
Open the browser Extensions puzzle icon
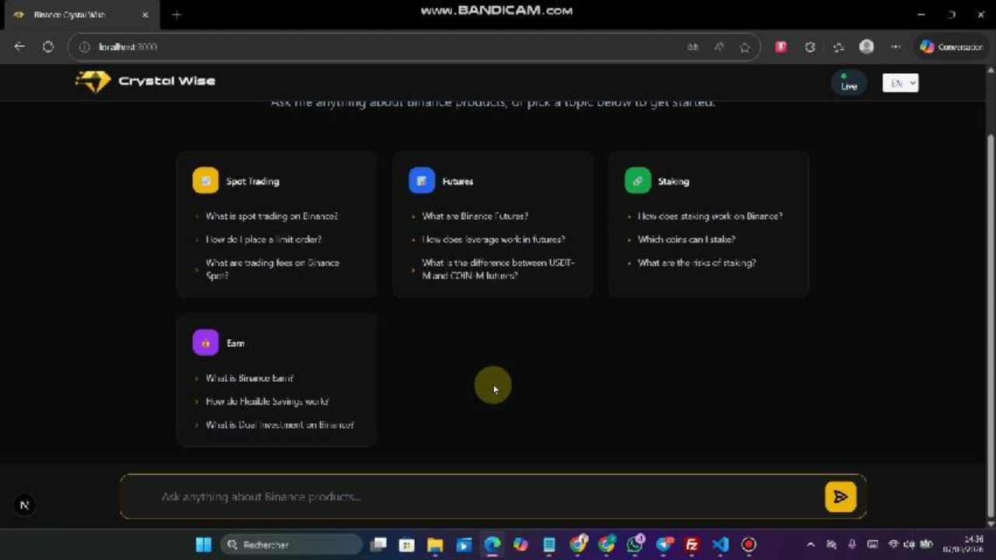810,47
